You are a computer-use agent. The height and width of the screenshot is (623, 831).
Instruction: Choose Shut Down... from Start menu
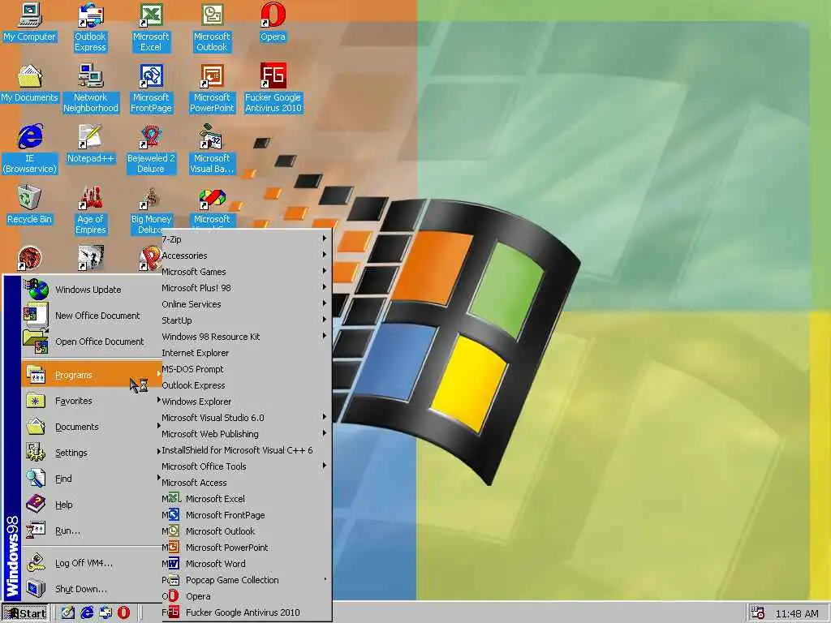pos(92,589)
